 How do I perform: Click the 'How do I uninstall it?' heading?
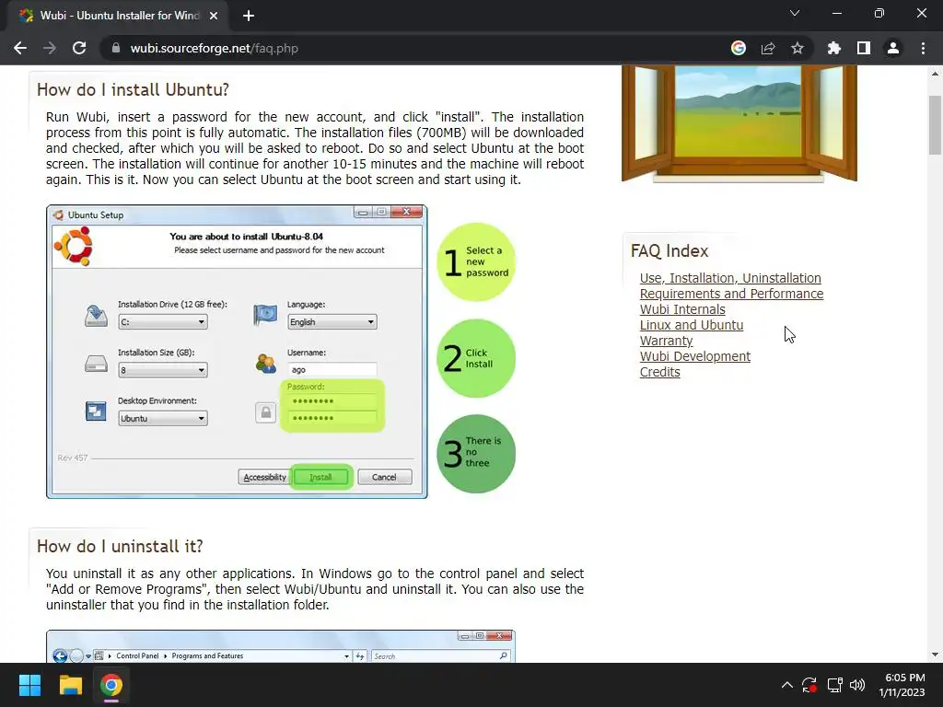(x=120, y=546)
